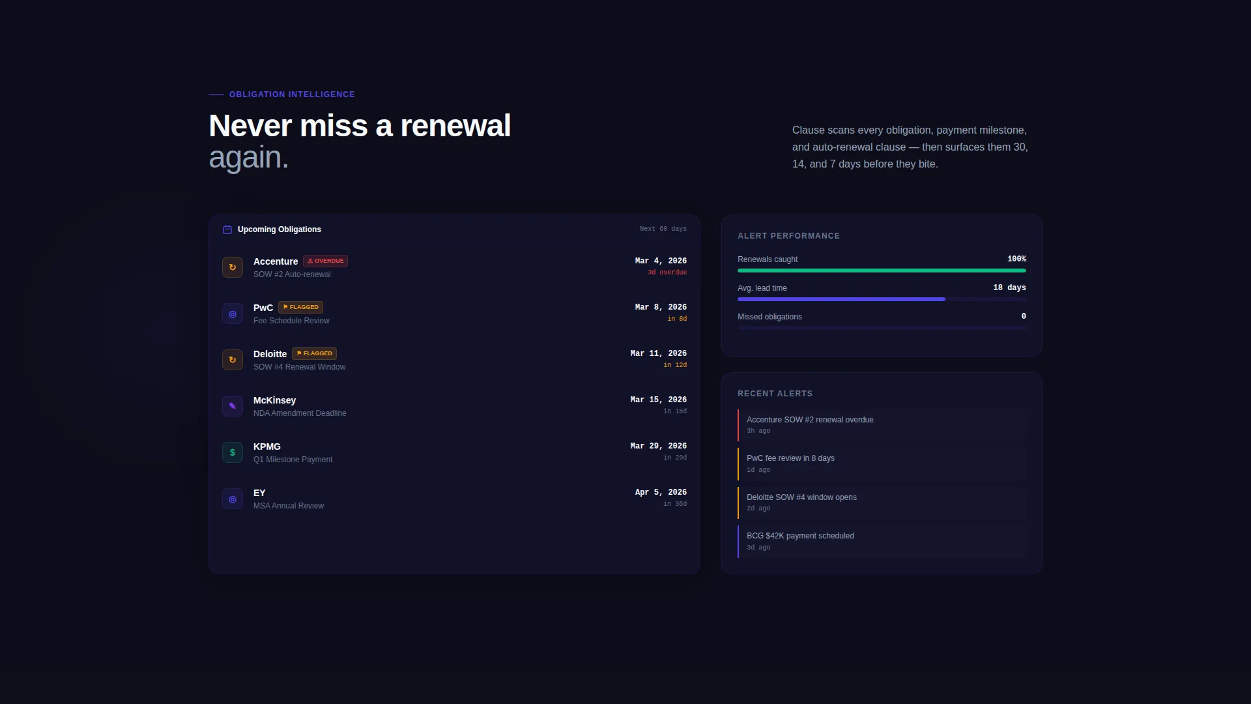1251x704 pixels.
Task: Open the PwC fee review in 8 days alert
Action: [882, 463]
